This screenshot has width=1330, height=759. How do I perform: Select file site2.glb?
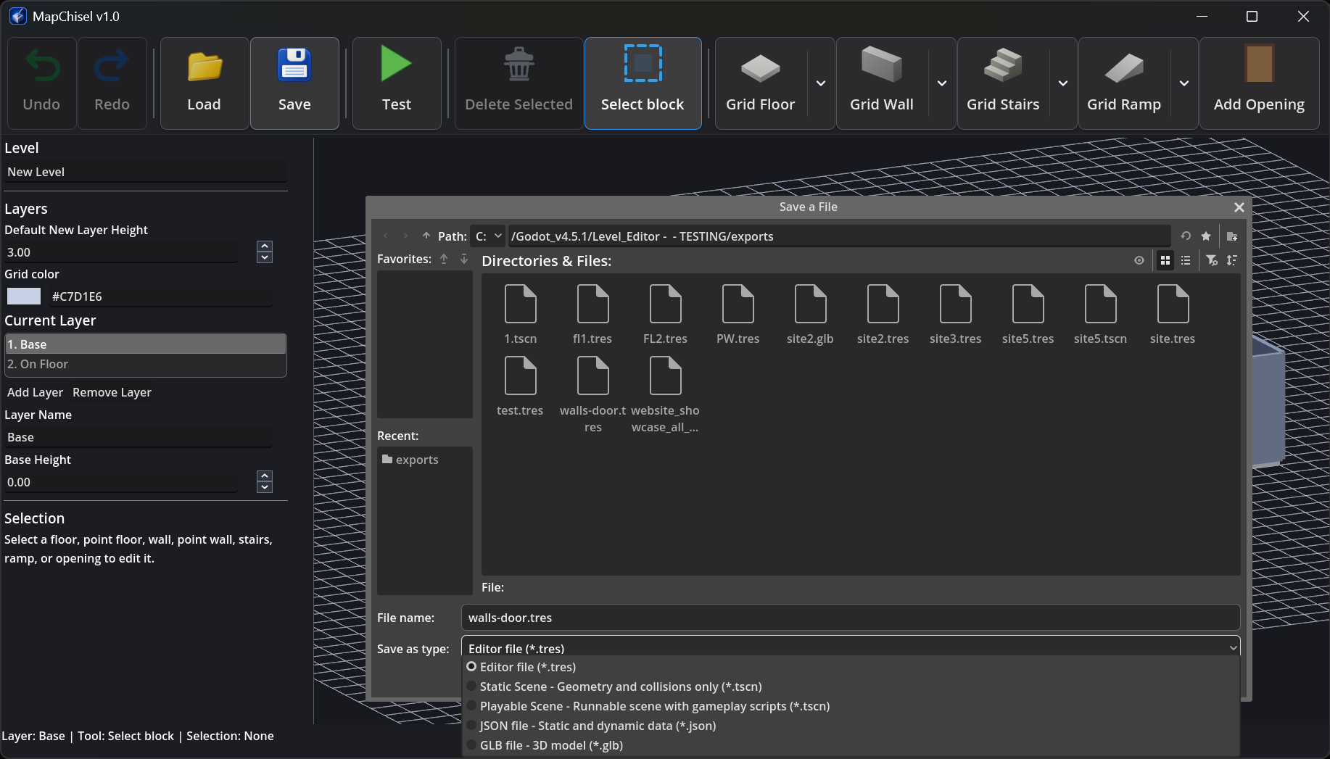(810, 315)
